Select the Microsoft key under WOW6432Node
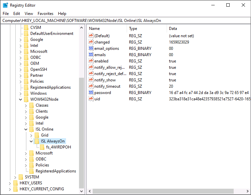The image size is (251, 195). click(x=44, y=153)
